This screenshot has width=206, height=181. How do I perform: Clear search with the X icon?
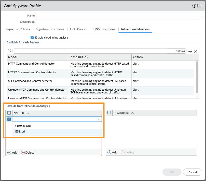[196, 51]
